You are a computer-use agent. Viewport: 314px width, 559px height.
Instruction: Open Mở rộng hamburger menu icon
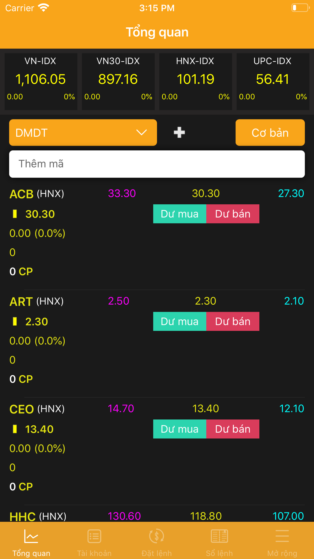(282, 536)
